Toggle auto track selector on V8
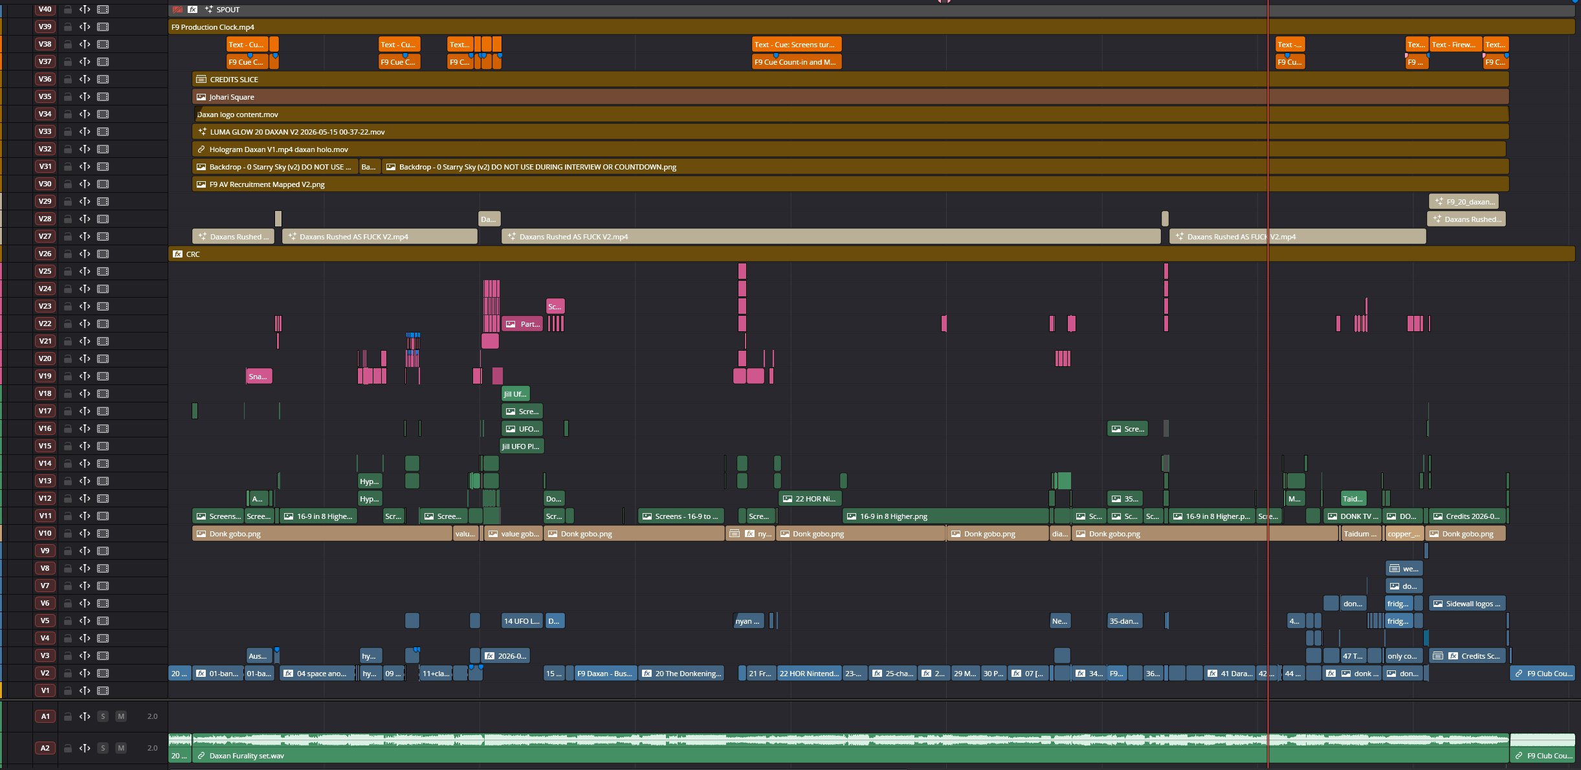1581x770 pixels. 85,568
